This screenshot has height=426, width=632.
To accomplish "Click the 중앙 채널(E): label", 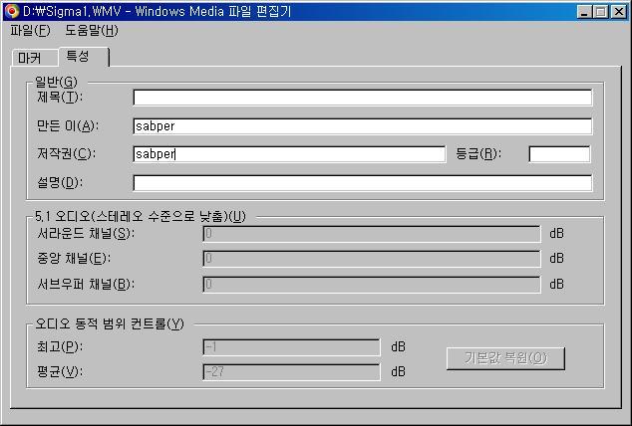I will pyautogui.click(x=74, y=258).
